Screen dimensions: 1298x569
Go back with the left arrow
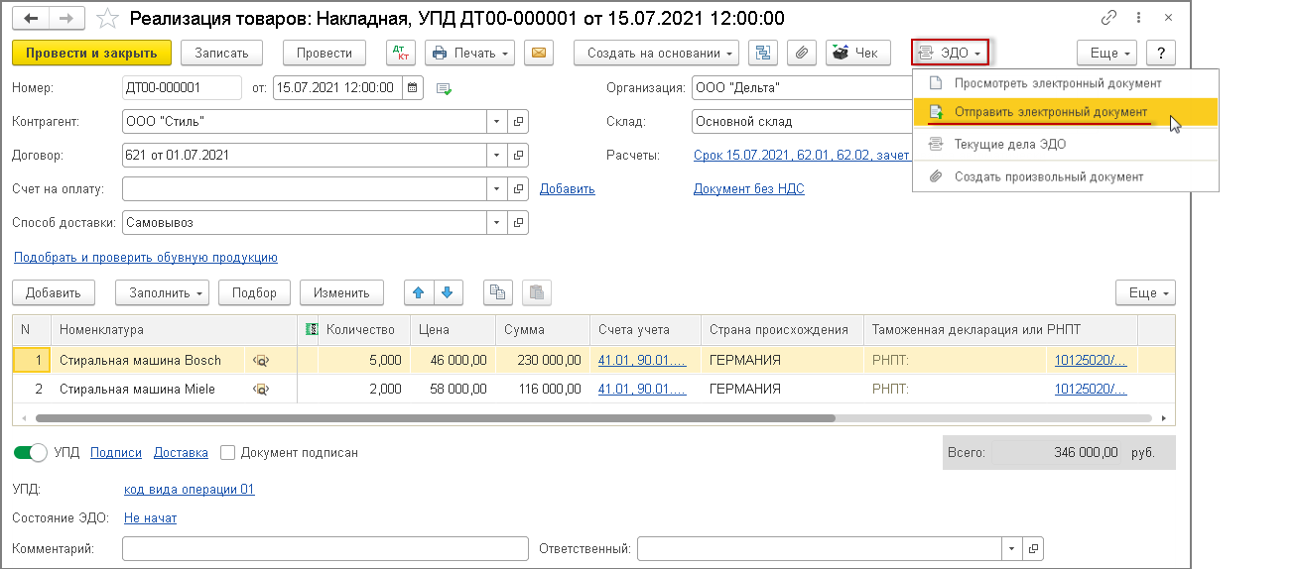[33, 18]
